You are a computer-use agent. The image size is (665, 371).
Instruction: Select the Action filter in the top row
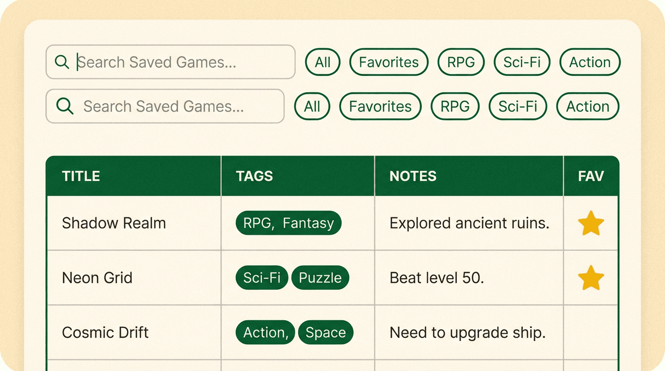tap(590, 62)
